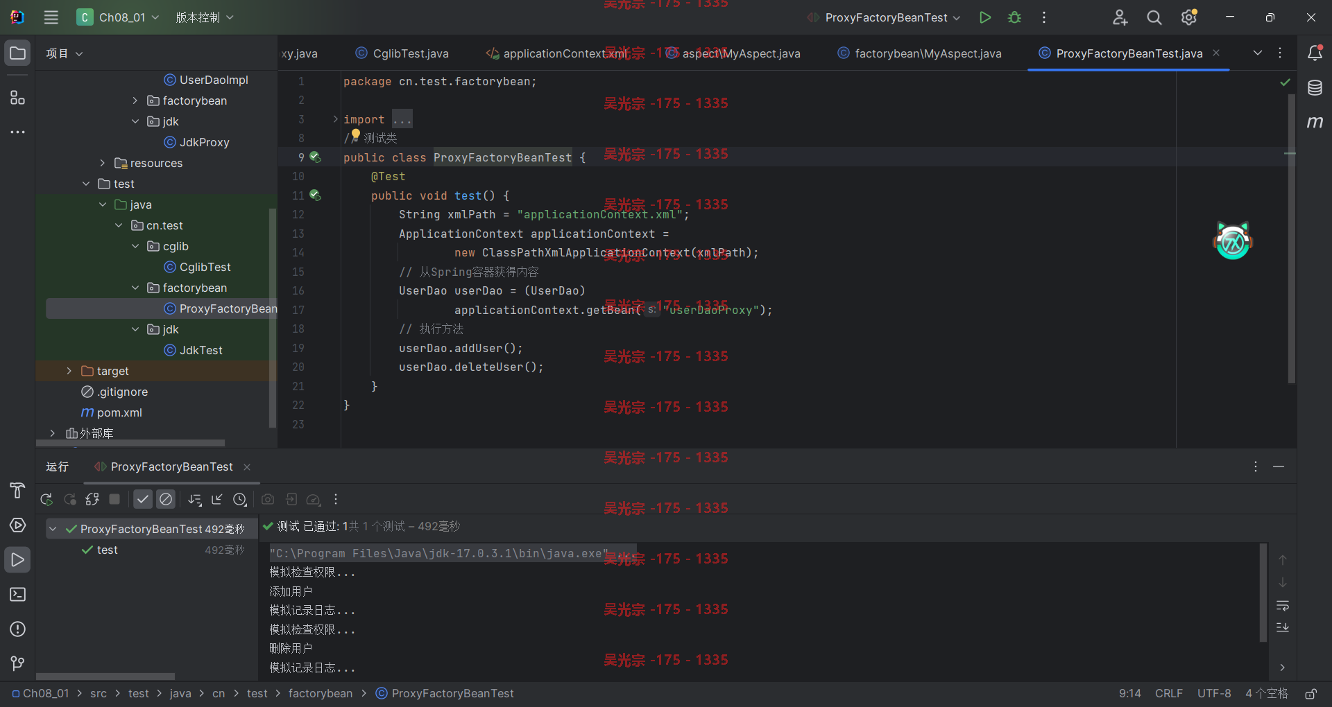Open Project tool window folder icon
1332x707 pixels.
point(18,53)
